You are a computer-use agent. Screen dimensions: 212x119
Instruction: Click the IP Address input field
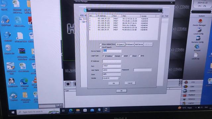(x=112, y=61)
